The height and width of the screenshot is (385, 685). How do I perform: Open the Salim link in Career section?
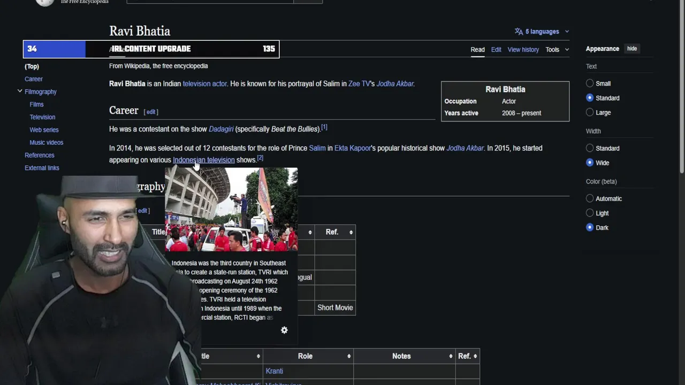tap(317, 148)
